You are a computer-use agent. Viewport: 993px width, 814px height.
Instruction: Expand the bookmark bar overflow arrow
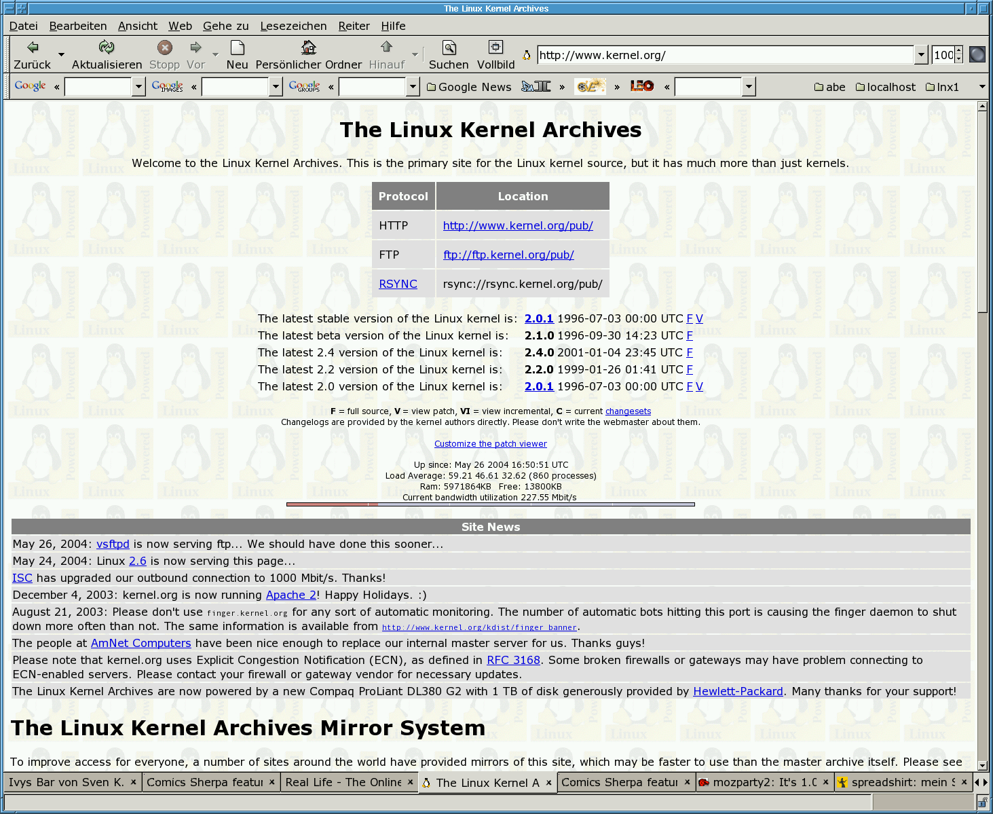pyautogui.click(x=982, y=86)
